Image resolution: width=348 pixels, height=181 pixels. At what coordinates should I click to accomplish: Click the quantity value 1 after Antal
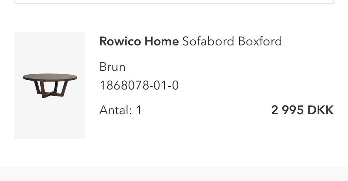coord(138,110)
